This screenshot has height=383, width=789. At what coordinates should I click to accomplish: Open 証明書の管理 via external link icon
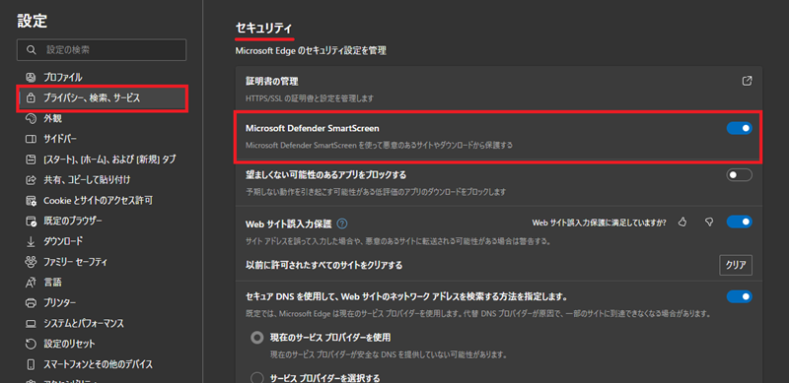coord(748,81)
